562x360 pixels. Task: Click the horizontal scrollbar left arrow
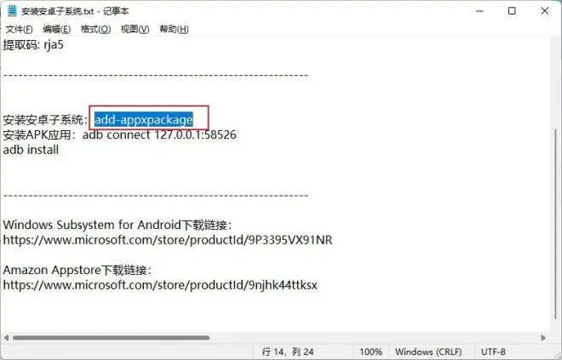(6, 337)
